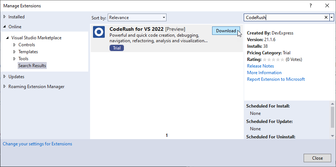
Task: Click the CodeRush for VS 2022 title
Action: [136, 29]
